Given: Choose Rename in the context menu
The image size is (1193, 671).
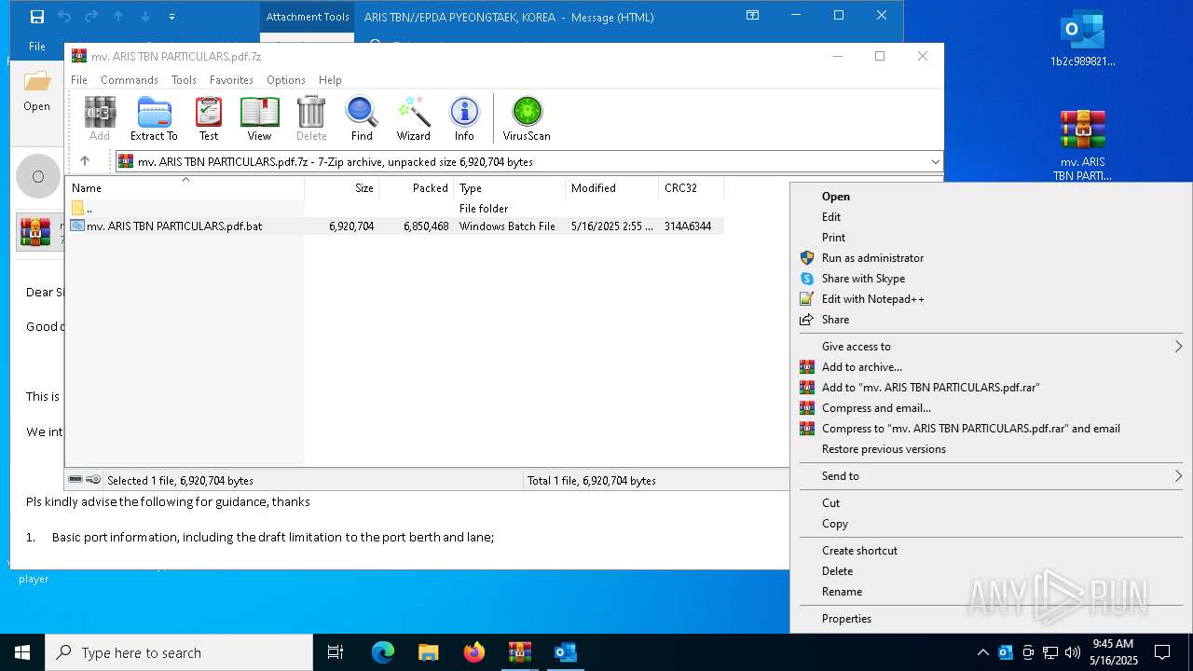Looking at the screenshot, I should (991, 591).
